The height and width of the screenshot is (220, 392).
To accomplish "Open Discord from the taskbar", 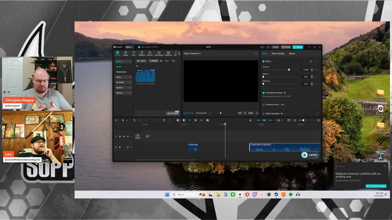I will pyautogui.click(x=254, y=195).
